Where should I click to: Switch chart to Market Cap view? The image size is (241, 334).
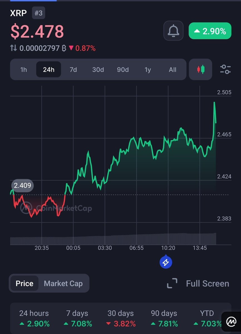(63, 283)
